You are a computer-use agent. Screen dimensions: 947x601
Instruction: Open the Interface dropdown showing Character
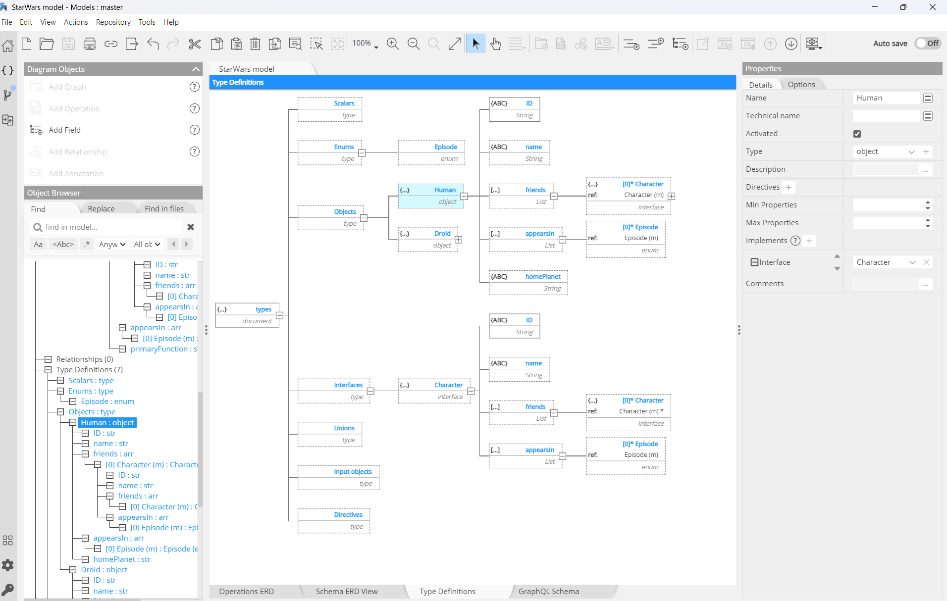pos(912,262)
